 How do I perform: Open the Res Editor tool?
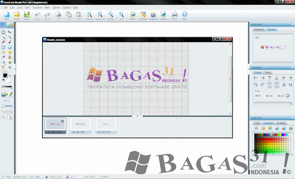click(143, 16)
